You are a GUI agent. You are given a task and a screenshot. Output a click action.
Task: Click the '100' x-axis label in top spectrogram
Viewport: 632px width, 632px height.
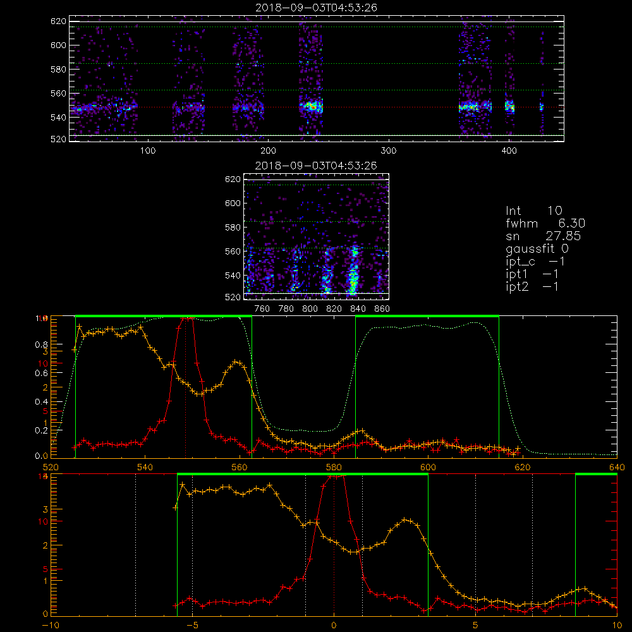[x=148, y=151]
